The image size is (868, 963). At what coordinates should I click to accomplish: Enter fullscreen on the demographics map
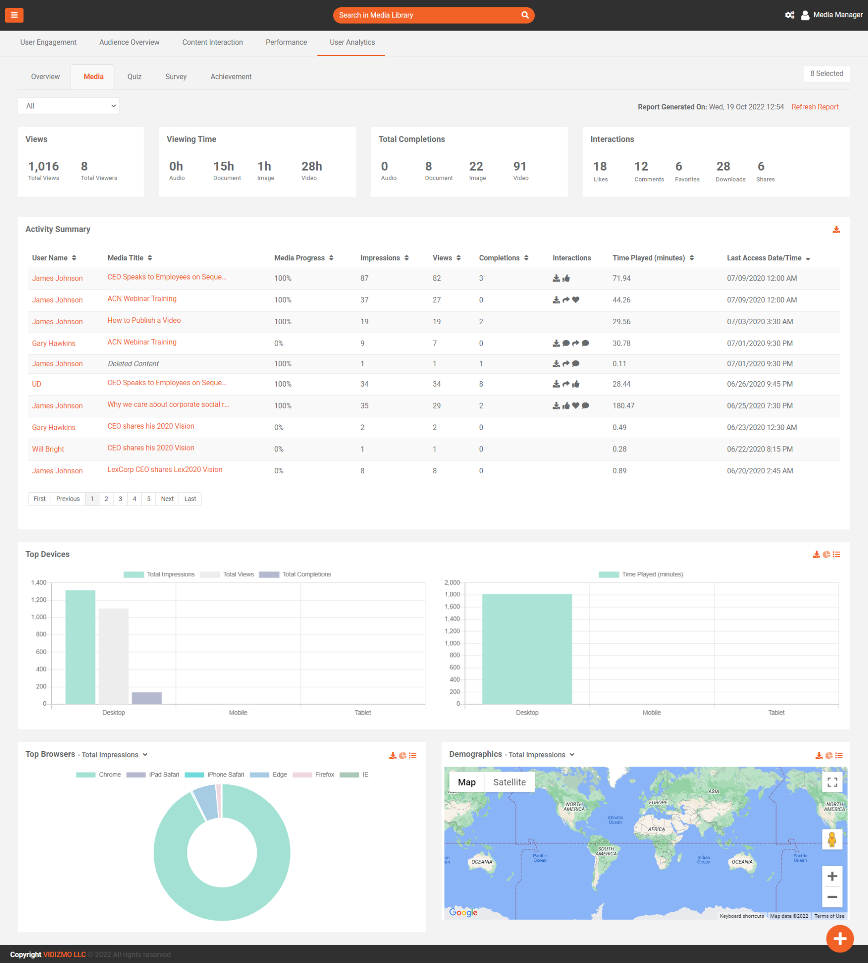(832, 782)
